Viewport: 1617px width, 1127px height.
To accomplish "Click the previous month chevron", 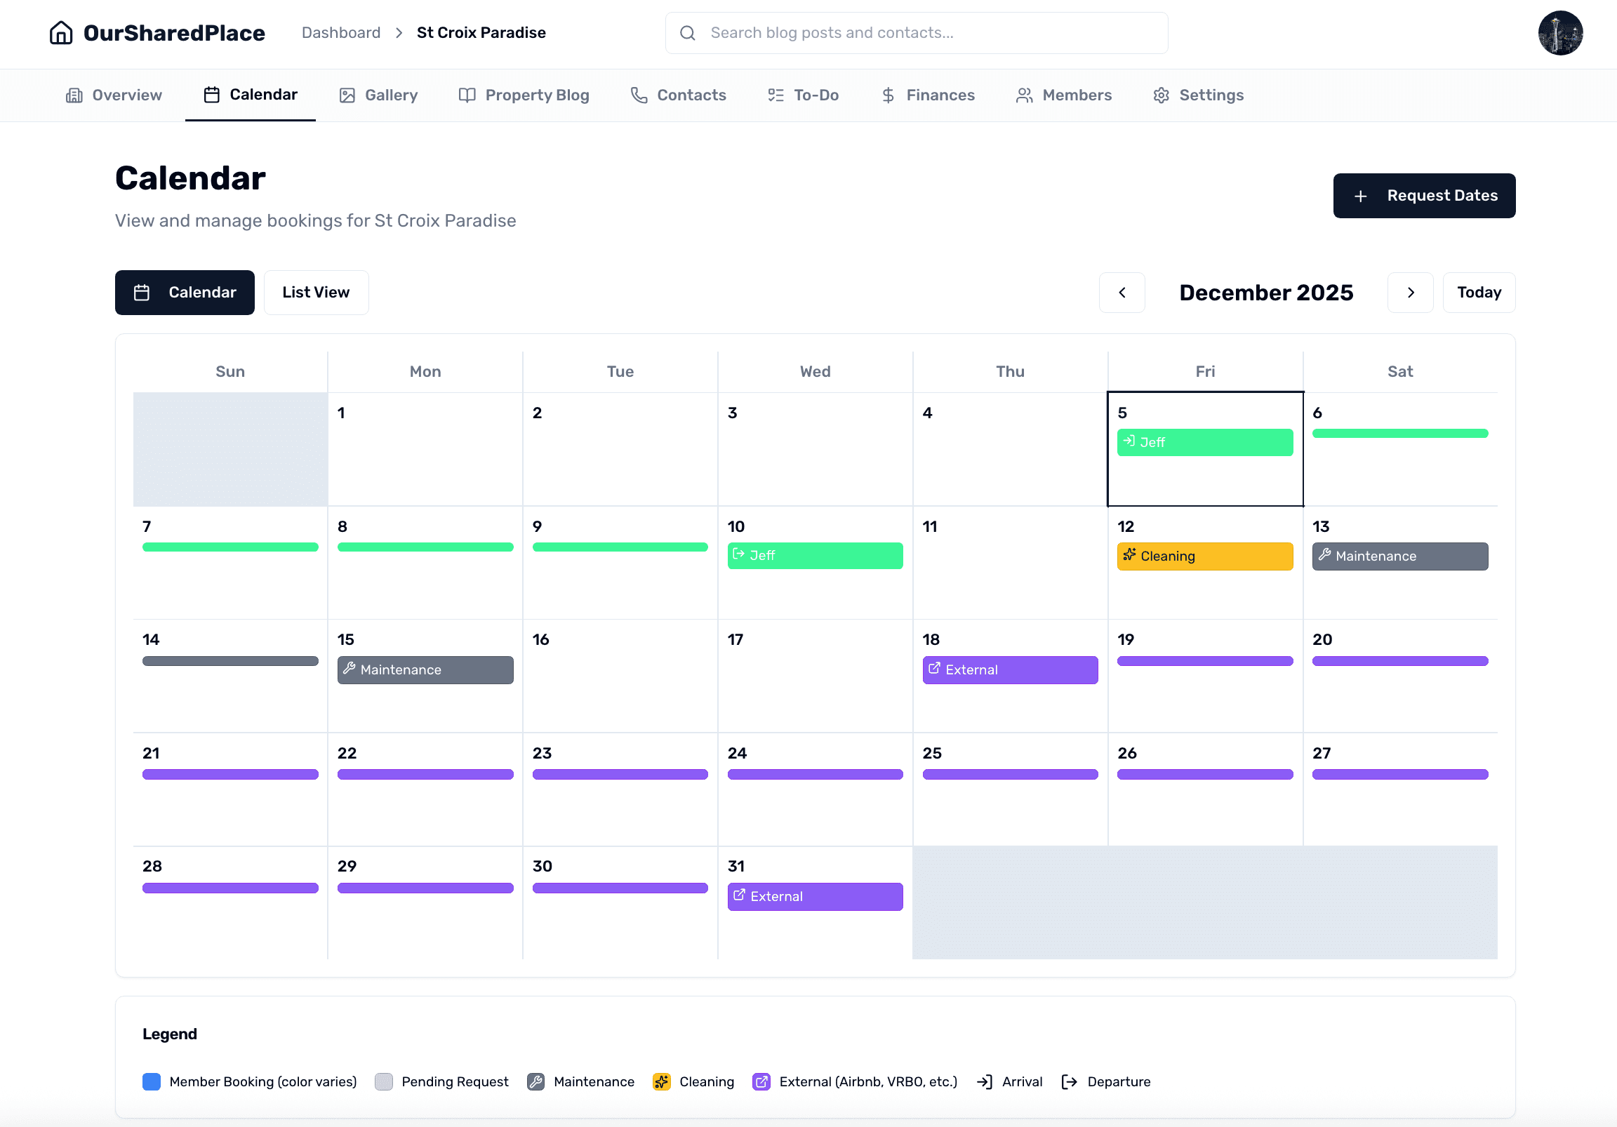I will coord(1122,293).
